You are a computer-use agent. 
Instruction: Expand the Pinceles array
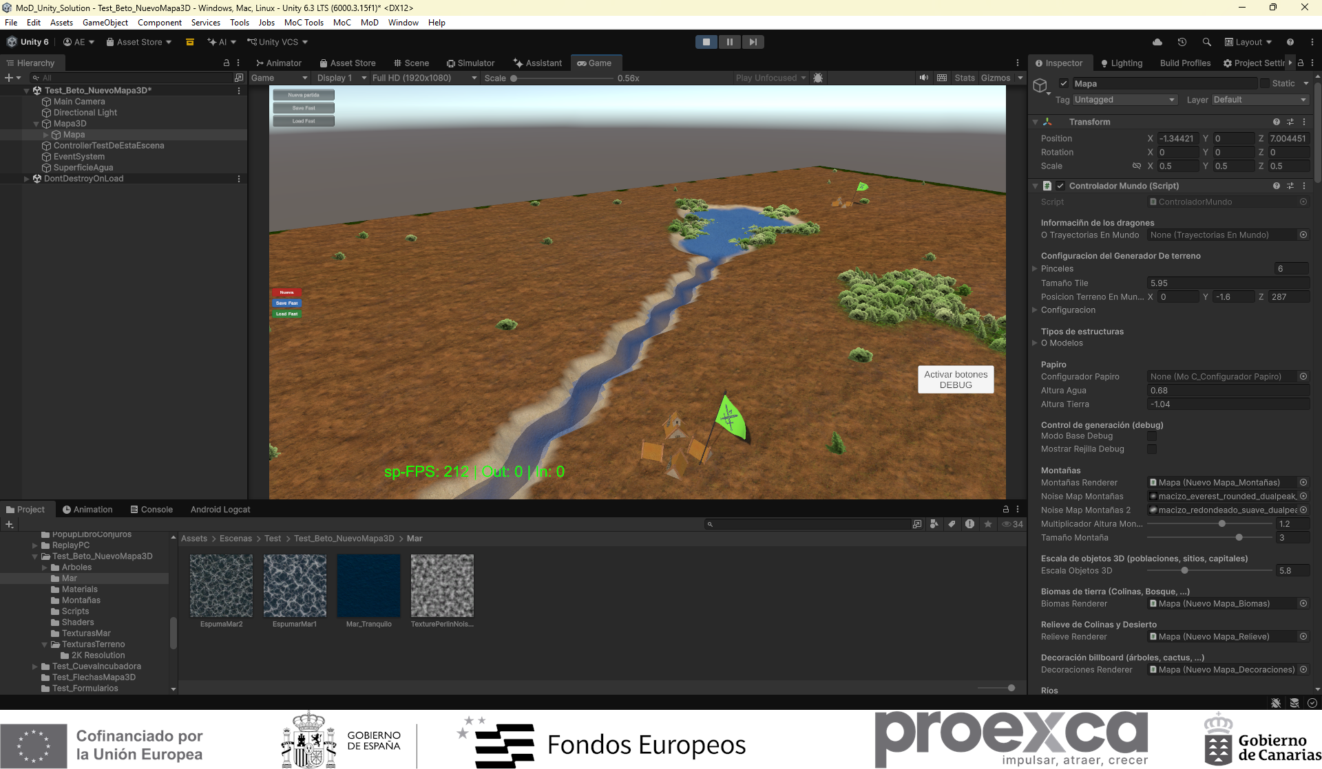click(x=1034, y=269)
